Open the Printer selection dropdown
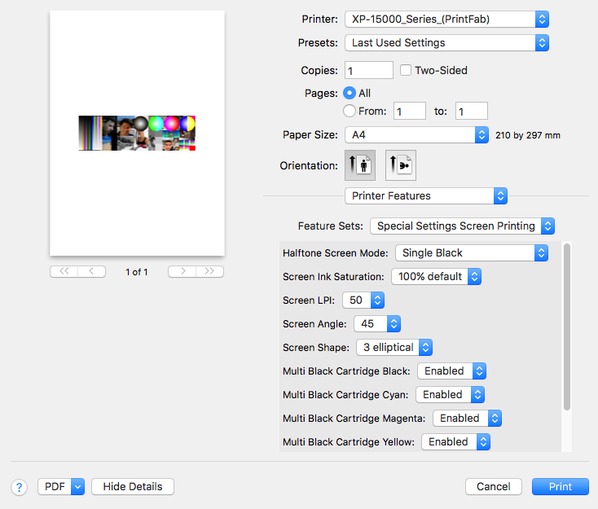 [446, 19]
